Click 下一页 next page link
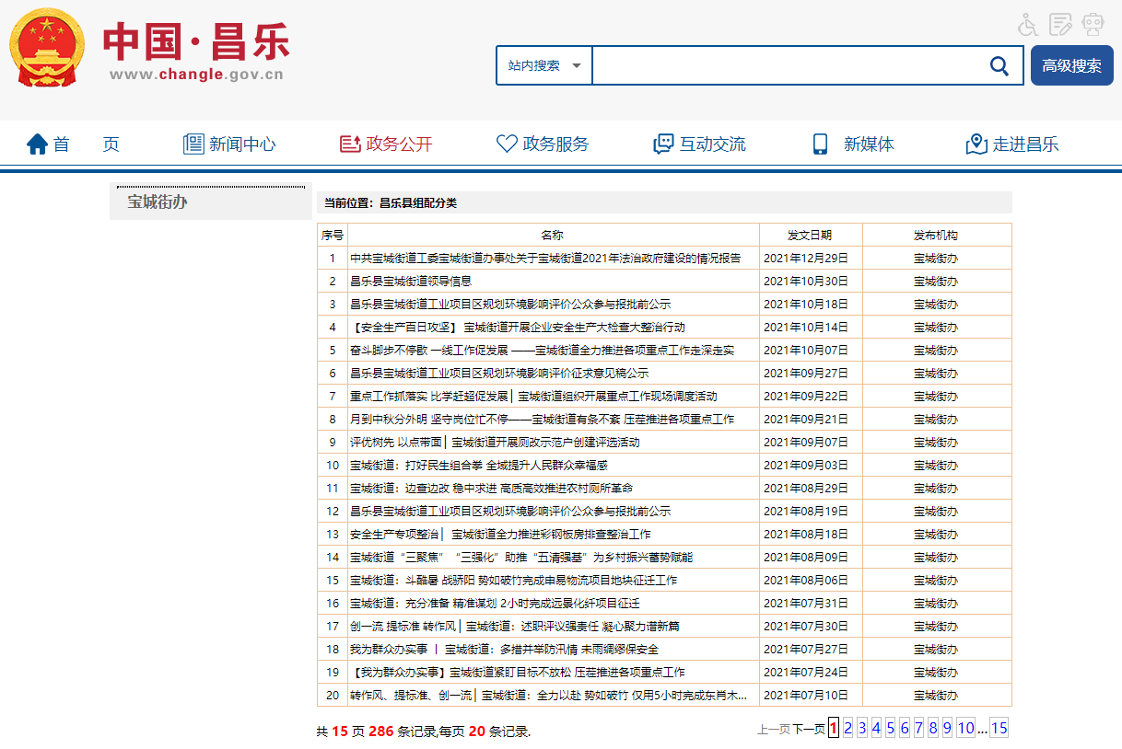The height and width of the screenshot is (749, 1122). (x=808, y=730)
